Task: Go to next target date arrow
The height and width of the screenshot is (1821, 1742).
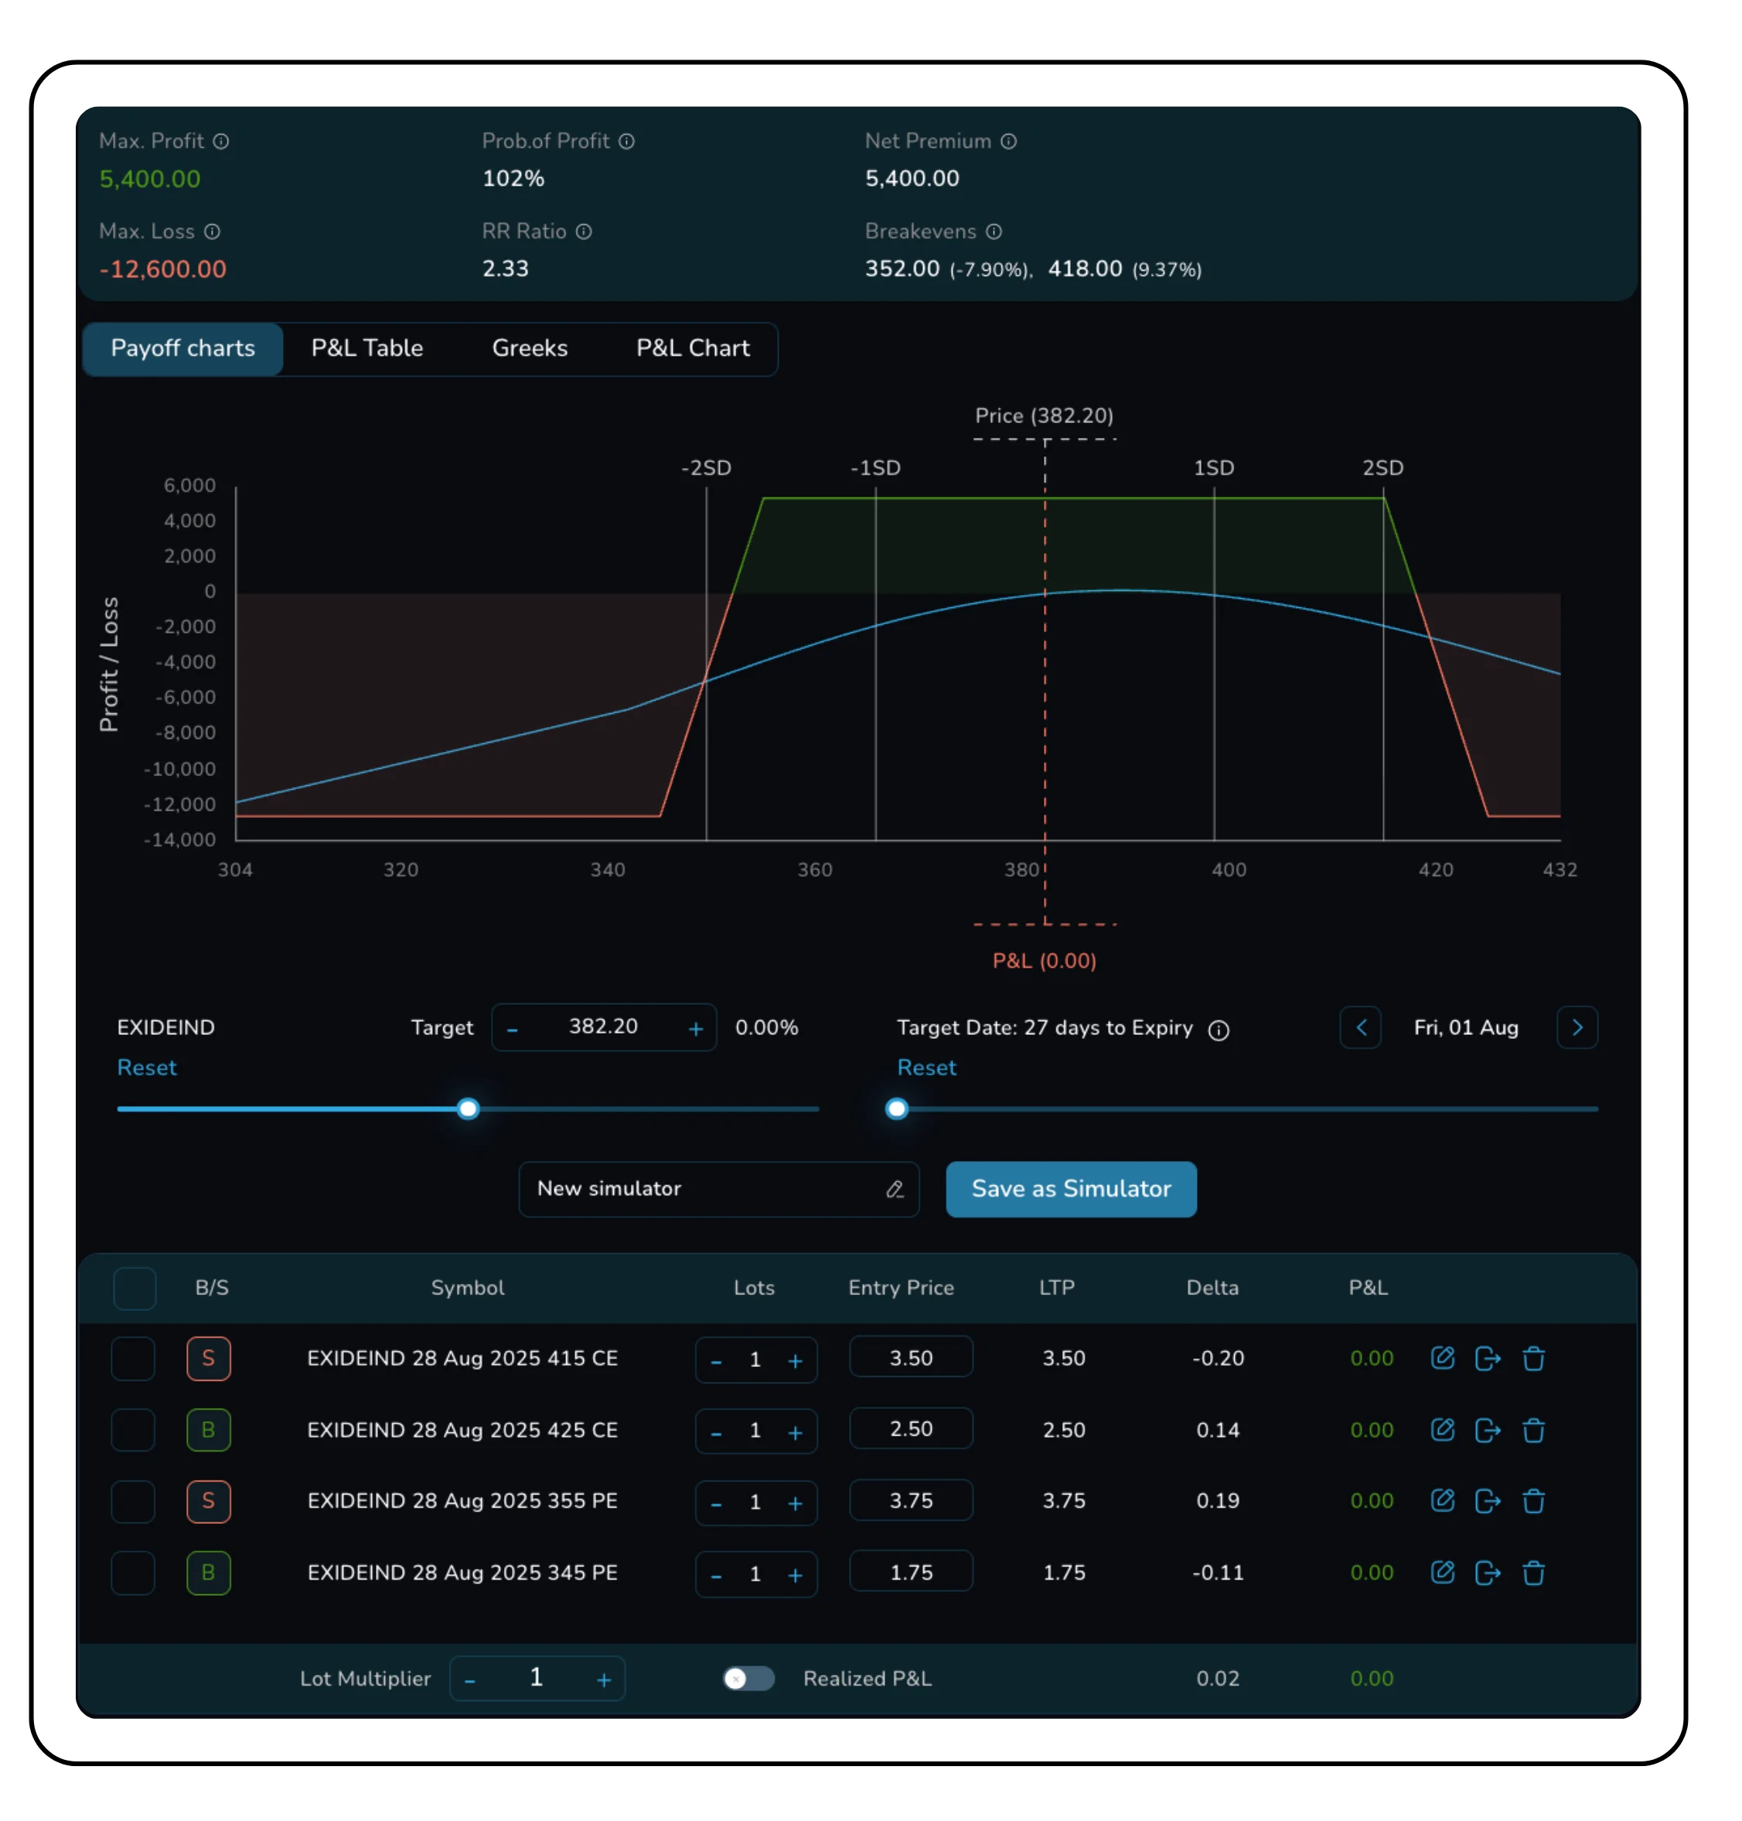Action: [x=1577, y=1027]
